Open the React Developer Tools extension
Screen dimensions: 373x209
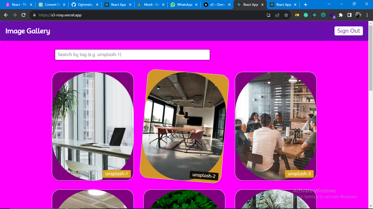(315, 15)
